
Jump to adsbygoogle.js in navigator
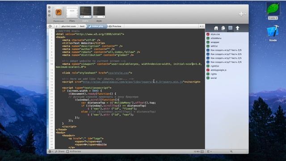click(219, 70)
